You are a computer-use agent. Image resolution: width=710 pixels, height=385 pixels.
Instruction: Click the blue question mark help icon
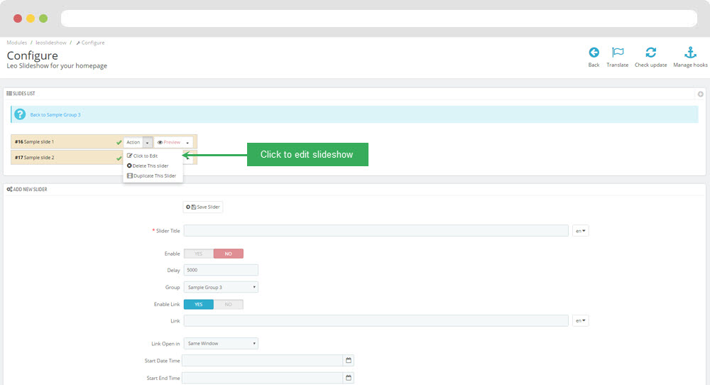click(x=20, y=114)
